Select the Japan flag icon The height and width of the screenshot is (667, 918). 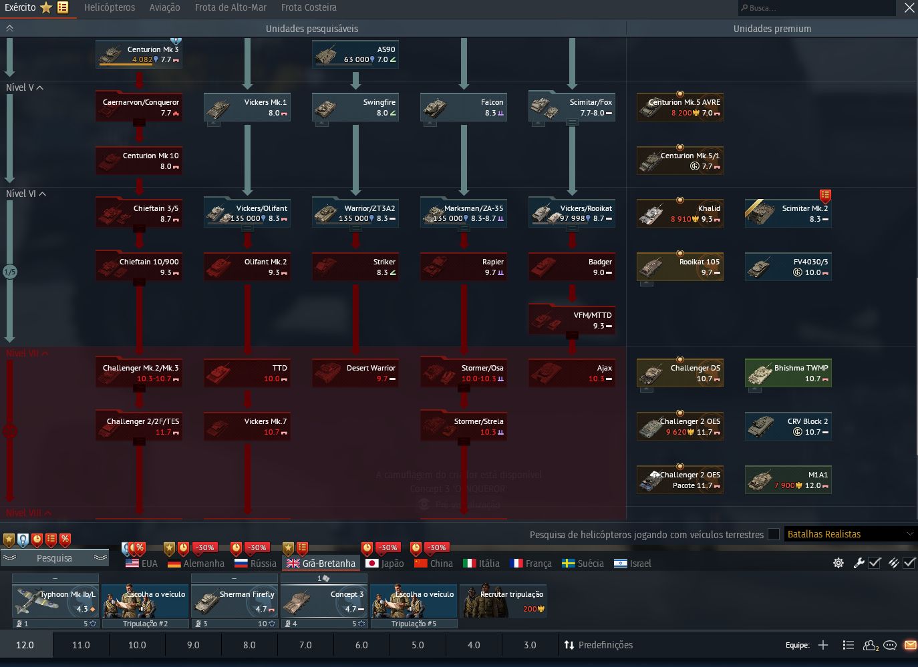[x=372, y=563]
